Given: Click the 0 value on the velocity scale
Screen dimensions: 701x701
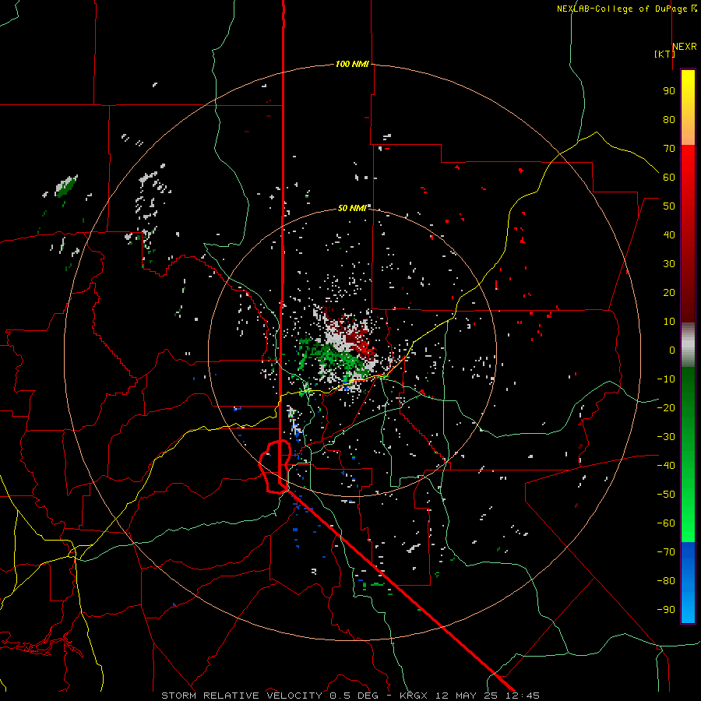Looking at the screenshot, I should coord(672,350).
